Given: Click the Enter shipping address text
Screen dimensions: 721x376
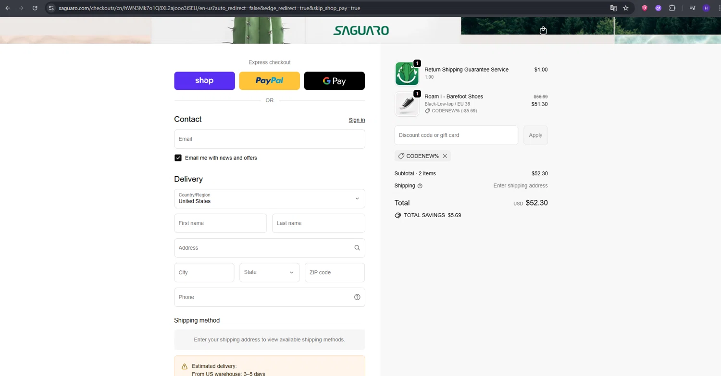Looking at the screenshot, I should (521, 186).
